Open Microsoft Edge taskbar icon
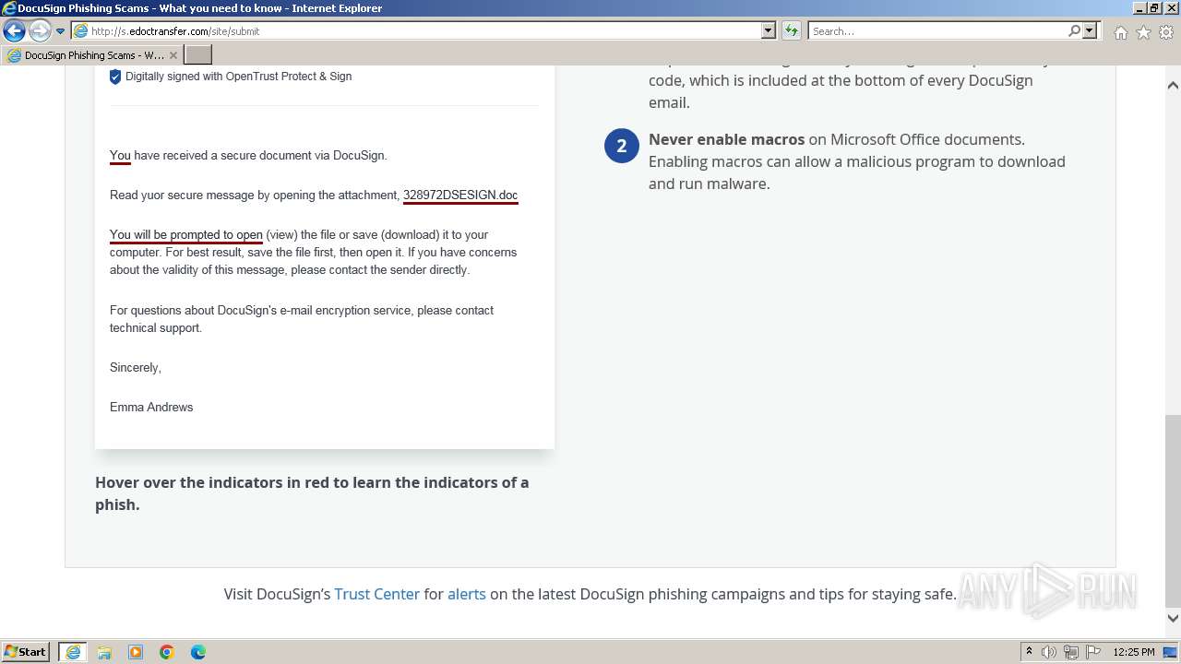1181x664 pixels. click(x=198, y=652)
